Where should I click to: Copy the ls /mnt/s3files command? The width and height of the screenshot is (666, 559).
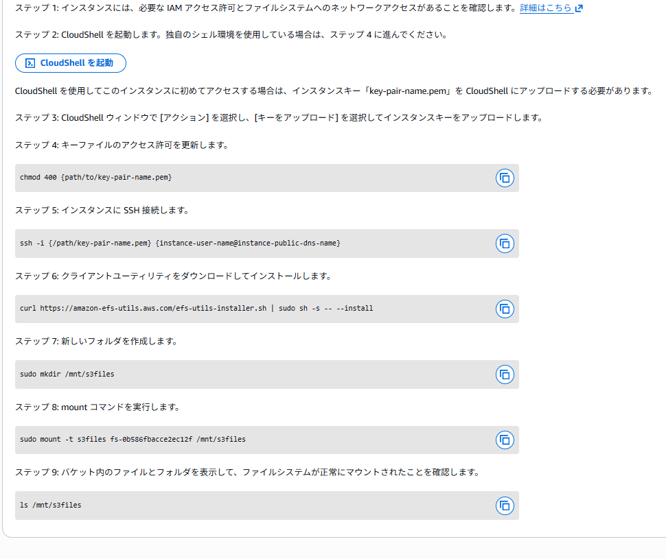coord(505,506)
